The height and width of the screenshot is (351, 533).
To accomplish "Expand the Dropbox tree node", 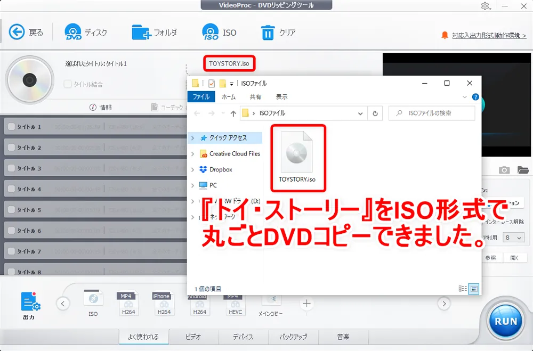I will point(193,169).
